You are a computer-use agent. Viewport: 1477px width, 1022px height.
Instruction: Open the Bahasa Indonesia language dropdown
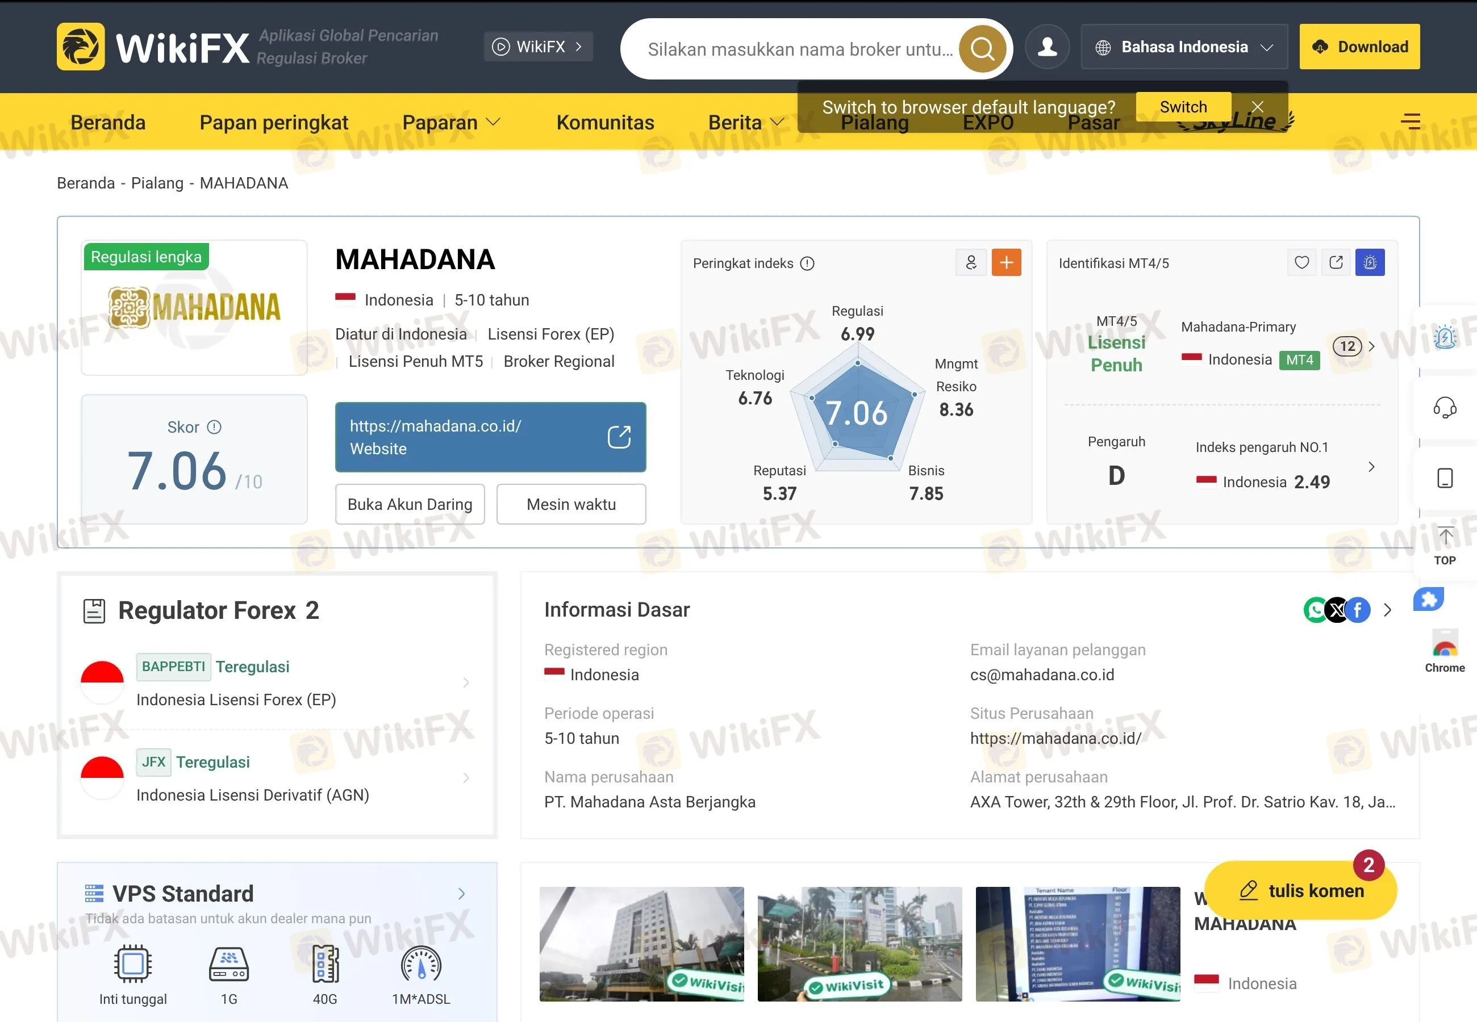tap(1184, 47)
